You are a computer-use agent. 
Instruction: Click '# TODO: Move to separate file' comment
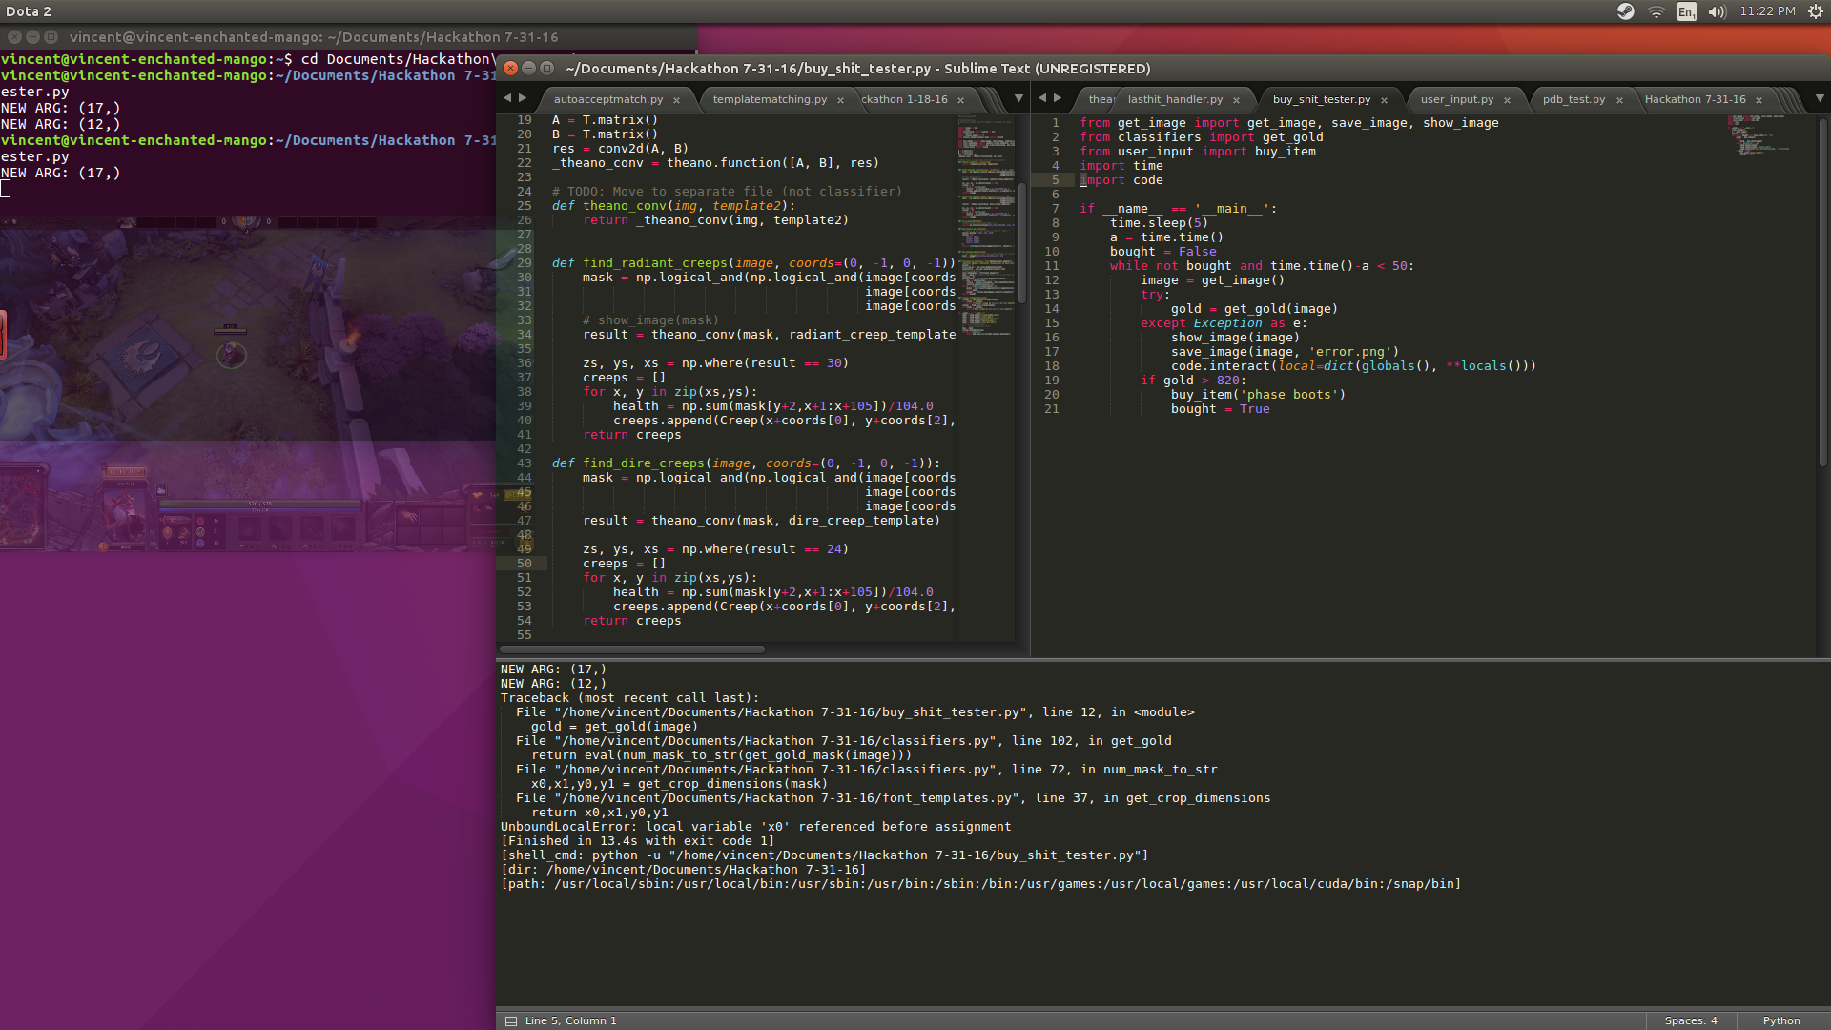point(727,192)
